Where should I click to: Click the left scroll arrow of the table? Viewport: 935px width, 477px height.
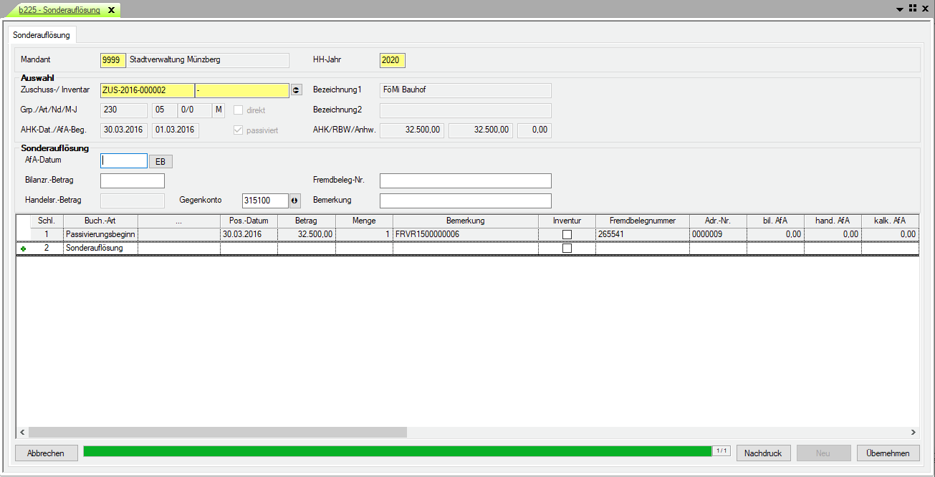[22, 433]
